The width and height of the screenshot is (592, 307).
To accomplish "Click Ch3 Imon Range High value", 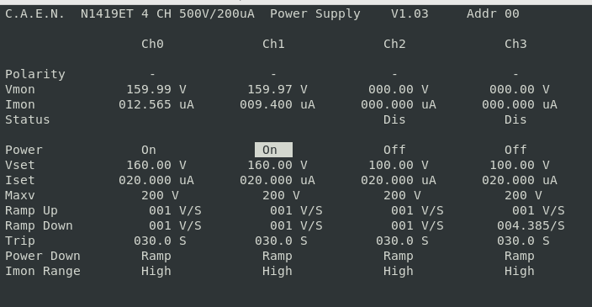I will (520, 272).
